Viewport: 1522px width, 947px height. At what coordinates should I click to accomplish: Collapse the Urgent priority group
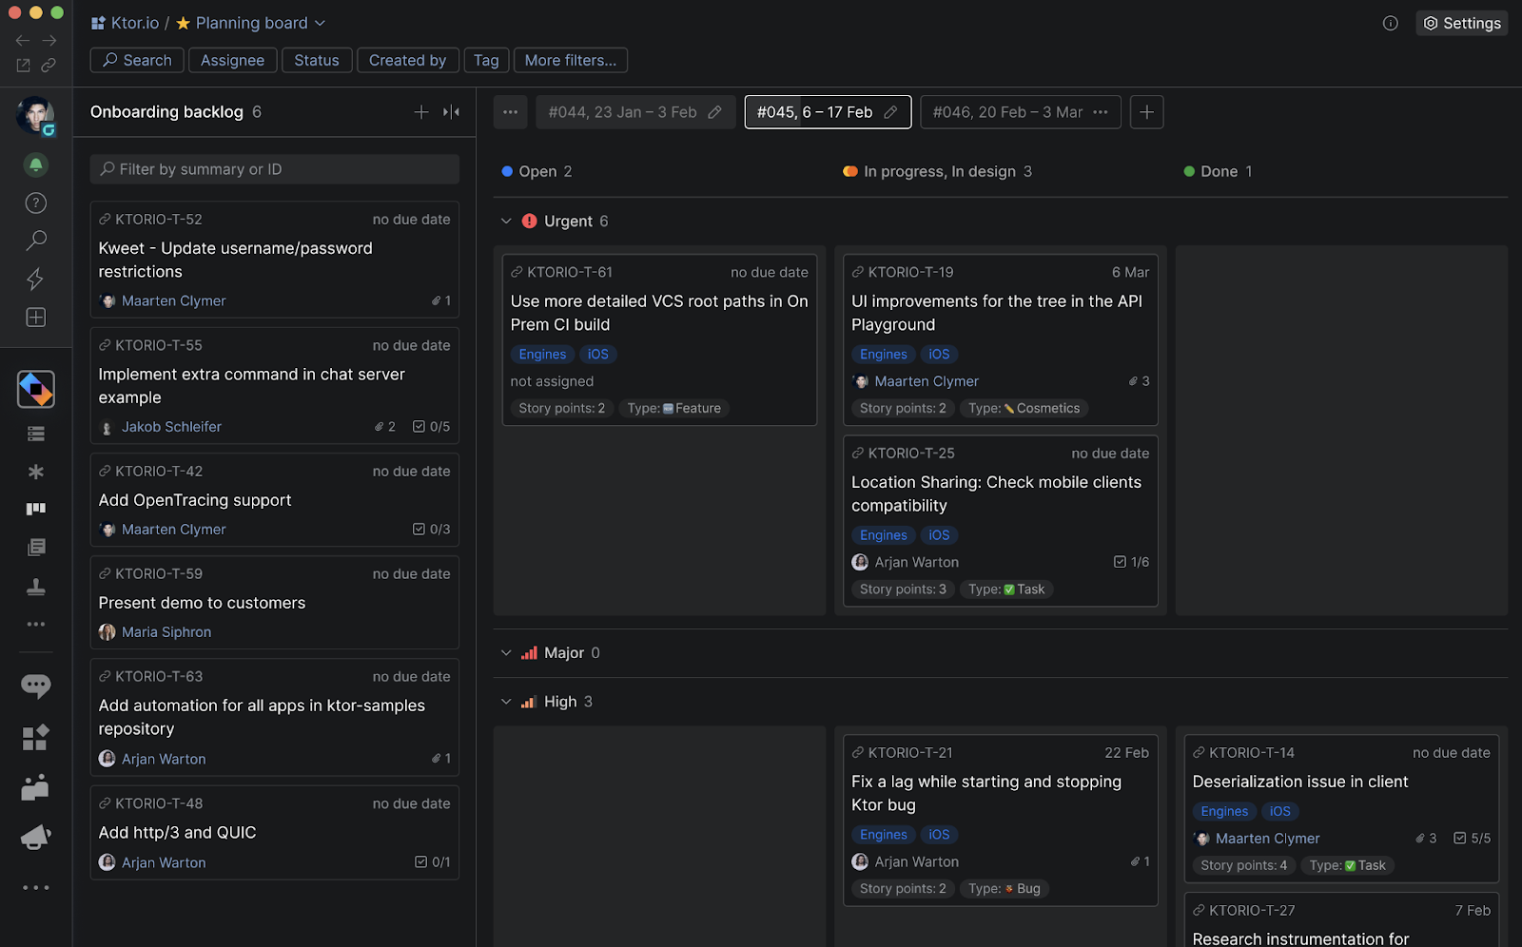pyautogui.click(x=506, y=222)
